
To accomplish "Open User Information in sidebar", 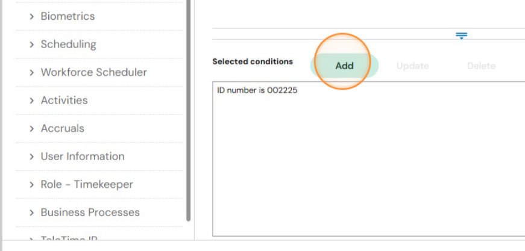I will 83,156.
